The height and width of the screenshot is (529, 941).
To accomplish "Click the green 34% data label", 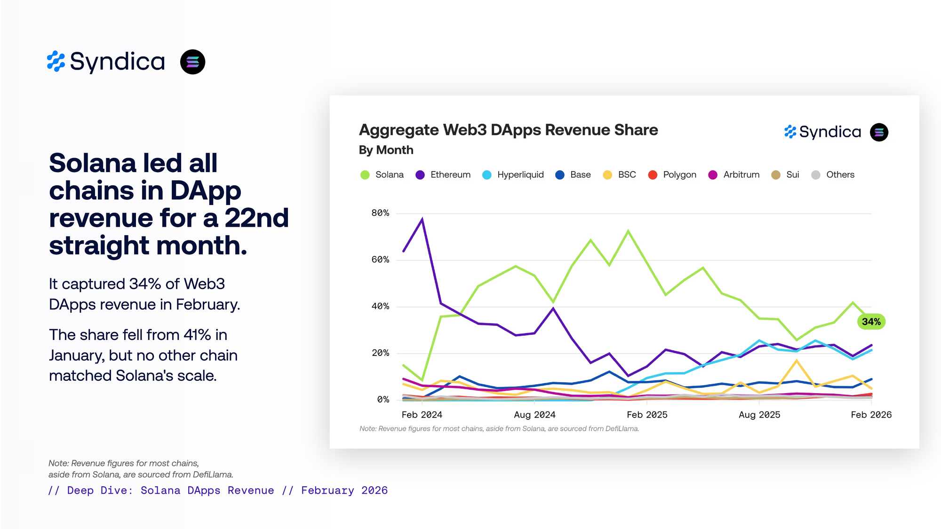I will (x=871, y=322).
